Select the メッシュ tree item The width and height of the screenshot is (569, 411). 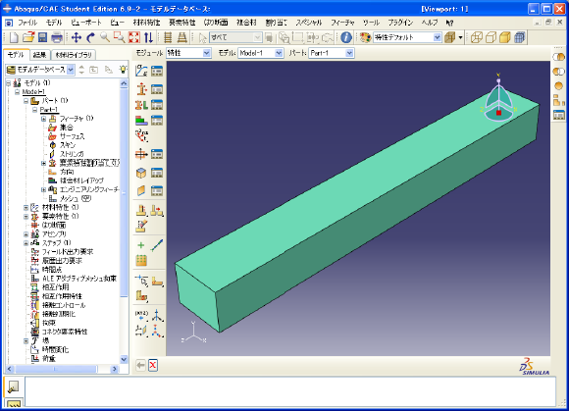click(x=70, y=198)
